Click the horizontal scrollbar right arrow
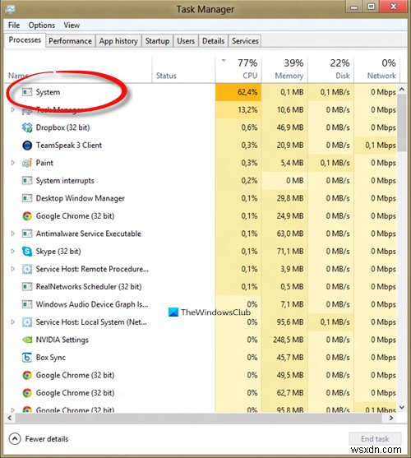This screenshot has height=458, width=411. pos(391,418)
